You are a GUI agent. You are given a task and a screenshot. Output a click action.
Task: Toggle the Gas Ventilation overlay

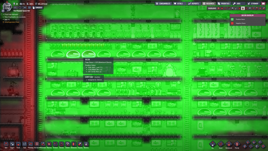pyautogui.click(x=239, y=8)
